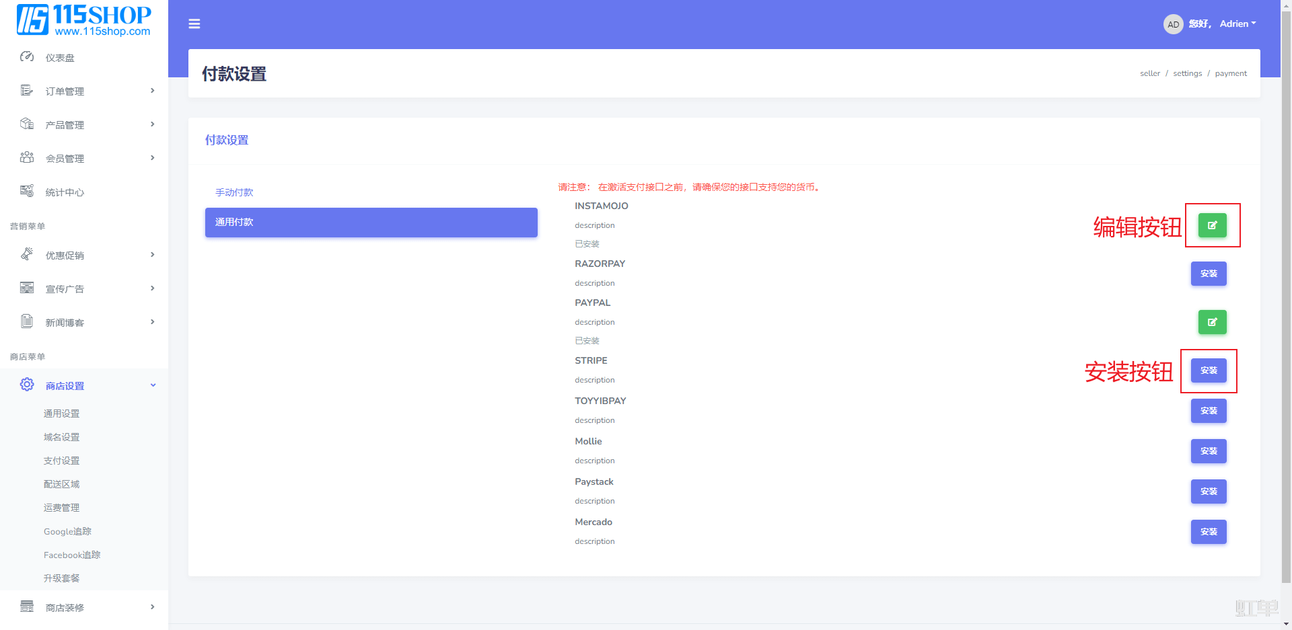The image size is (1292, 630).
Task: Open 新闻博客 menu item label
Action: pos(65,323)
